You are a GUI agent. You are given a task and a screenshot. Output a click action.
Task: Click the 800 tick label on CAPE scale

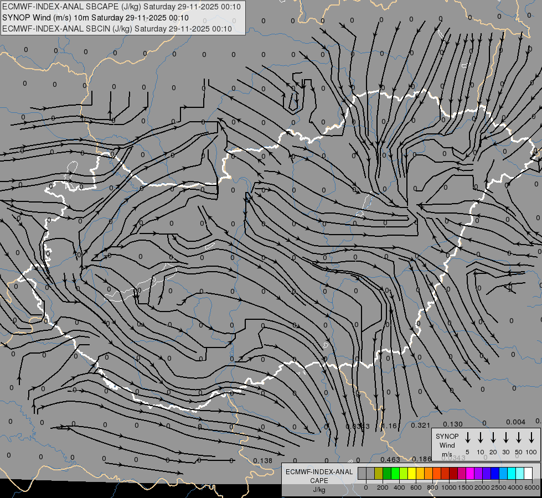(x=432, y=487)
